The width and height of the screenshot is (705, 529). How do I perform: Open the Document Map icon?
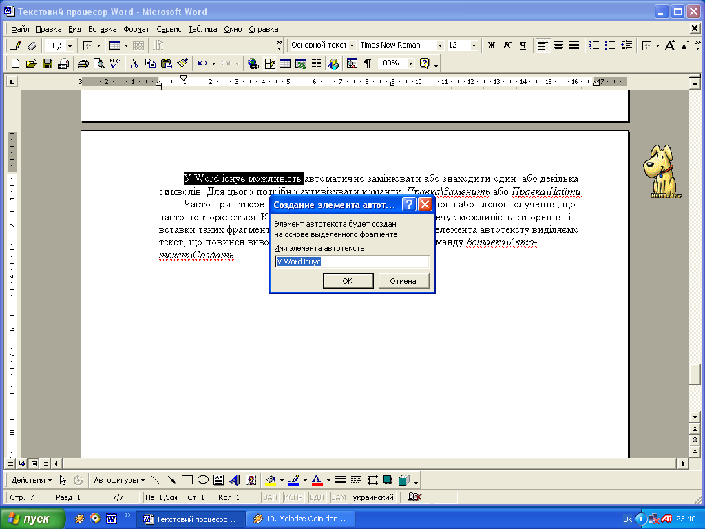(x=352, y=63)
